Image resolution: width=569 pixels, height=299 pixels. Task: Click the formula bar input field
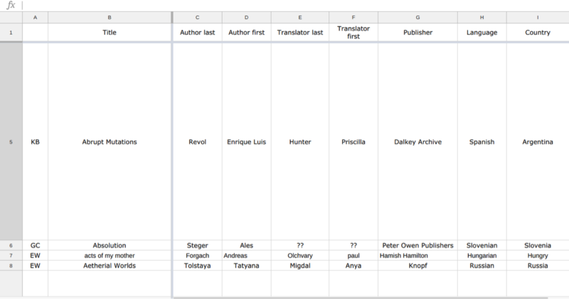click(x=295, y=6)
